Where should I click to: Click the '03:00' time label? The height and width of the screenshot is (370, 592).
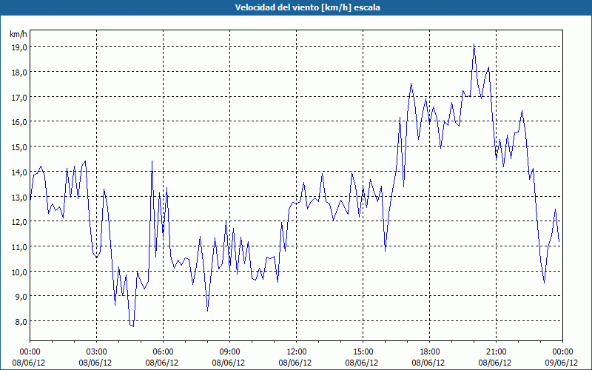pyautogui.click(x=97, y=352)
